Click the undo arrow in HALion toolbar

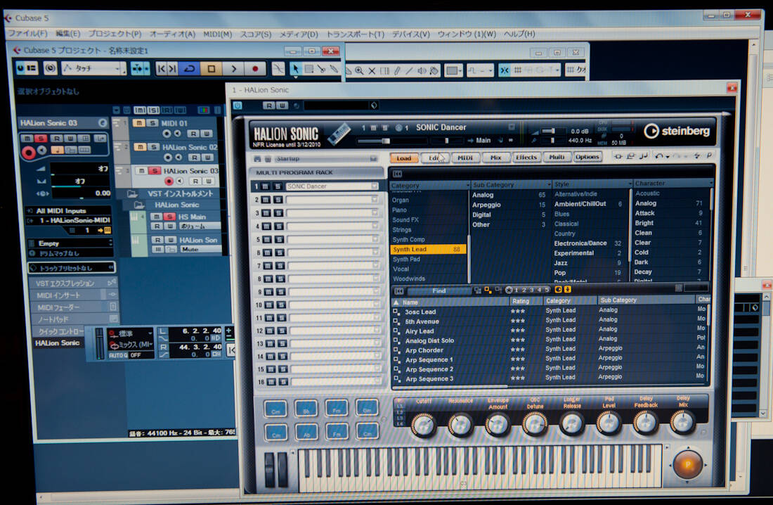click(x=658, y=156)
